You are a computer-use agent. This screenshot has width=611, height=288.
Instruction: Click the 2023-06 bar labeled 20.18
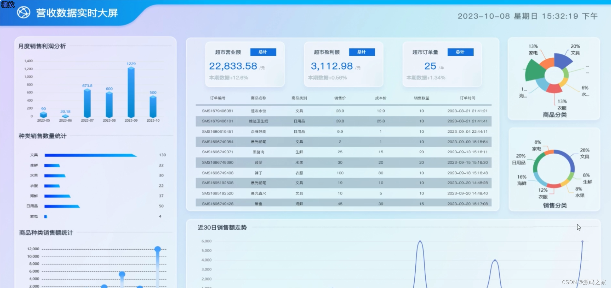click(65, 116)
